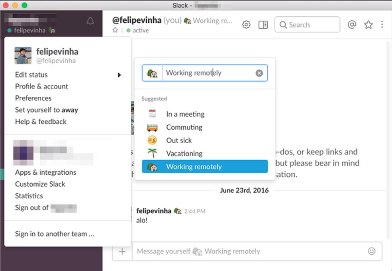Open Preferences from the profile menu
The height and width of the screenshot is (271, 392).
[33, 98]
